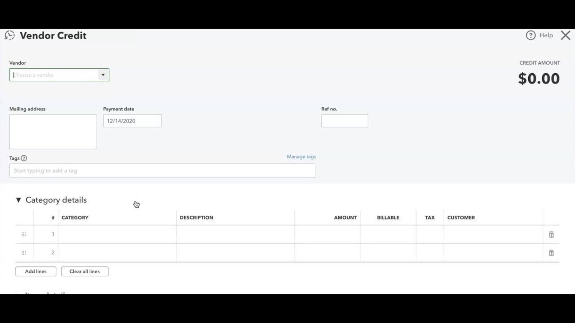Click the Billable cell in row 2
This screenshot has width=575, height=323.
click(x=388, y=253)
